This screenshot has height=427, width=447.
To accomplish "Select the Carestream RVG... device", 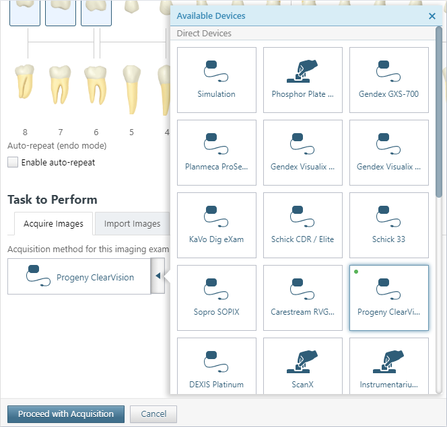I will (x=302, y=298).
